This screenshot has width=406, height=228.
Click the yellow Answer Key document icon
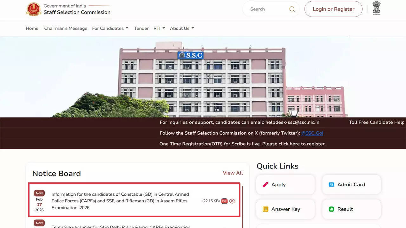pos(266,209)
